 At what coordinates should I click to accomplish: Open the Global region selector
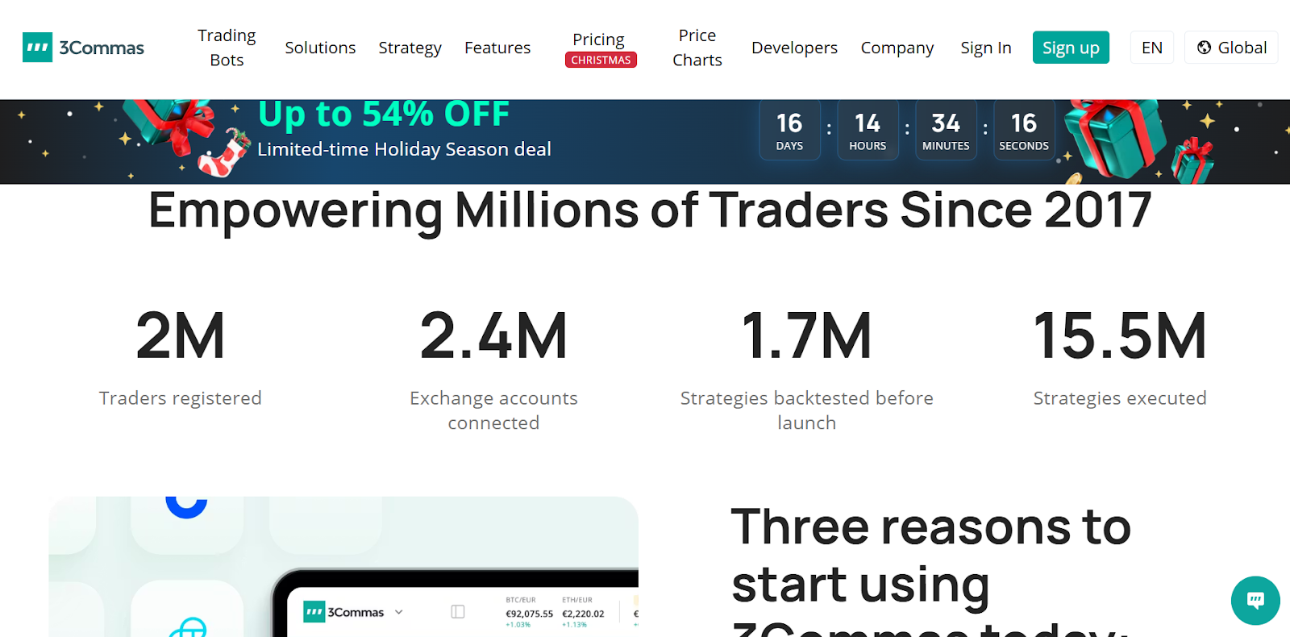(1231, 48)
